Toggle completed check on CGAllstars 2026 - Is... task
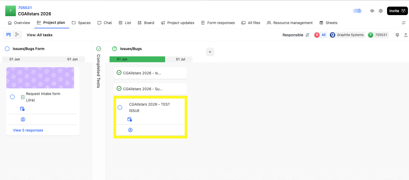 119,73
